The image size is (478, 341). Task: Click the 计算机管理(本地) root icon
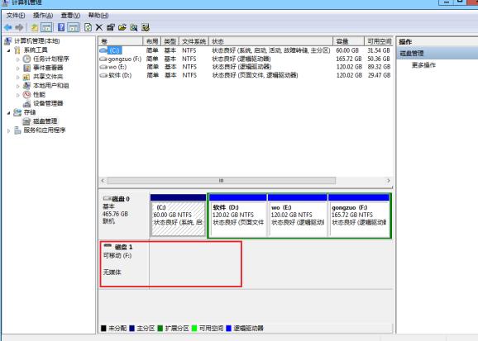[8, 40]
